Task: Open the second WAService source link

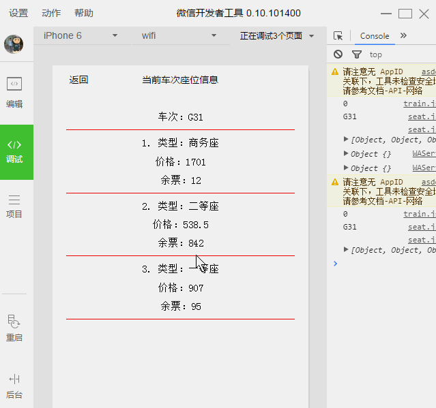Action: click(424, 168)
